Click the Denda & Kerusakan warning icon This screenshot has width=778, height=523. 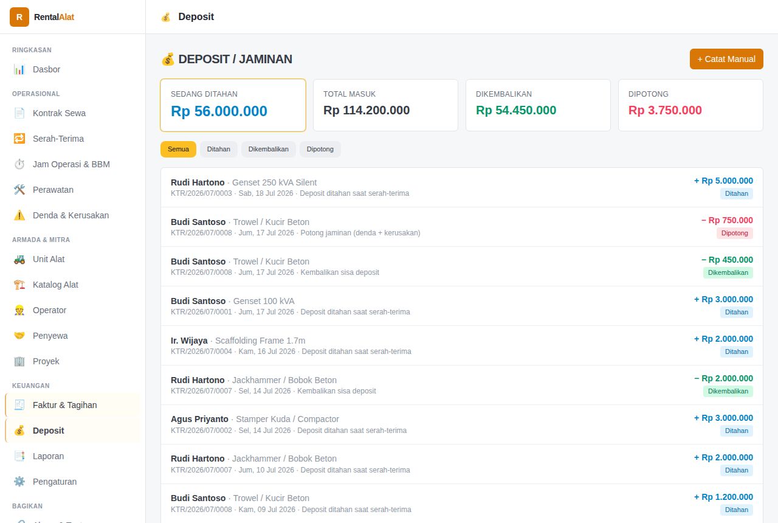click(x=19, y=215)
